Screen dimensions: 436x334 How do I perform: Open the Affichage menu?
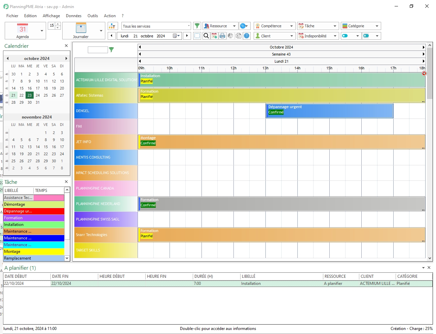pyautogui.click(x=51, y=16)
